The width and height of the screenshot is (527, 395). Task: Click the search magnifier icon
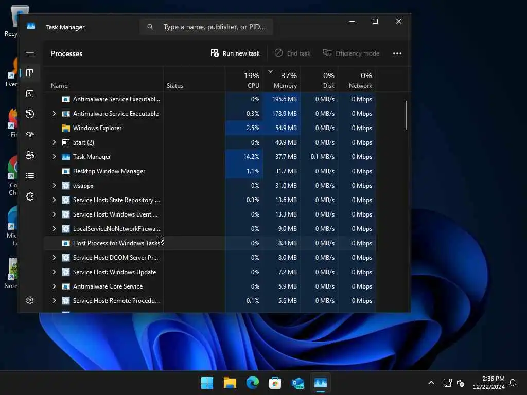pyautogui.click(x=150, y=27)
